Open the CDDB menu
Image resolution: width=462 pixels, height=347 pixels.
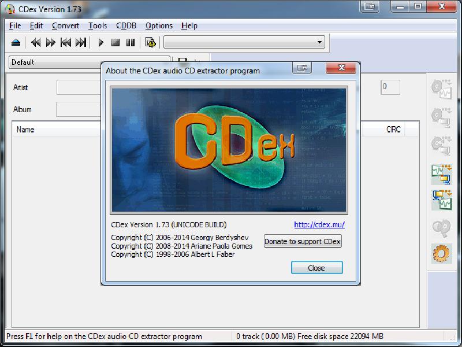point(126,26)
